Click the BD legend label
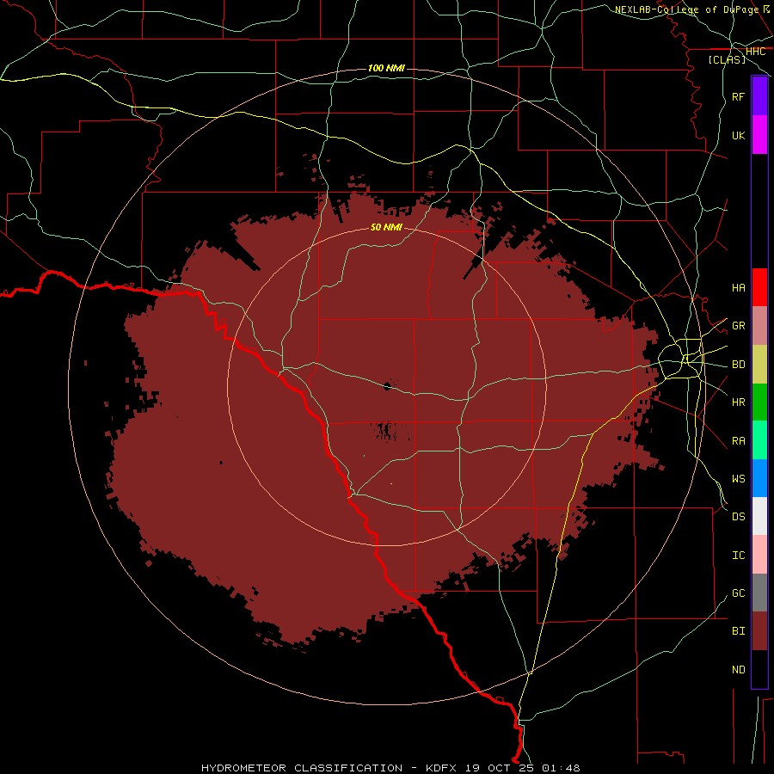The image size is (774, 774). [x=738, y=365]
